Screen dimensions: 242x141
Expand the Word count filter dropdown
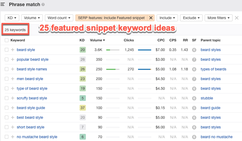59,18
